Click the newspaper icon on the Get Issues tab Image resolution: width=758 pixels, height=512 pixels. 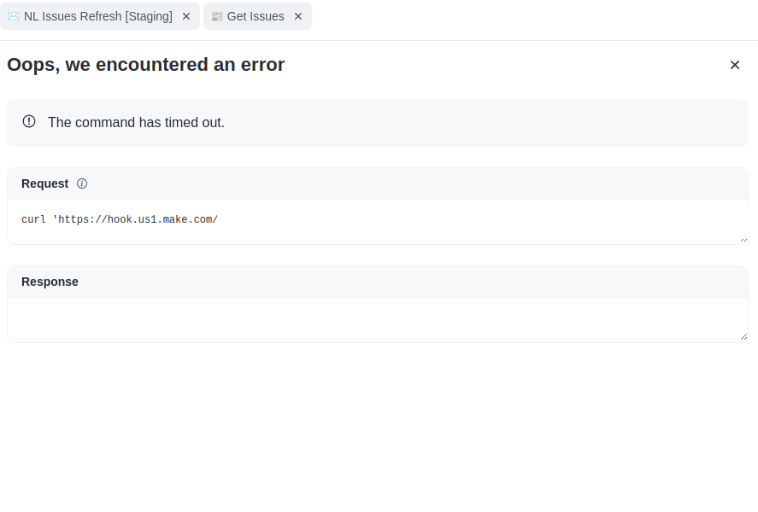point(217,16)
